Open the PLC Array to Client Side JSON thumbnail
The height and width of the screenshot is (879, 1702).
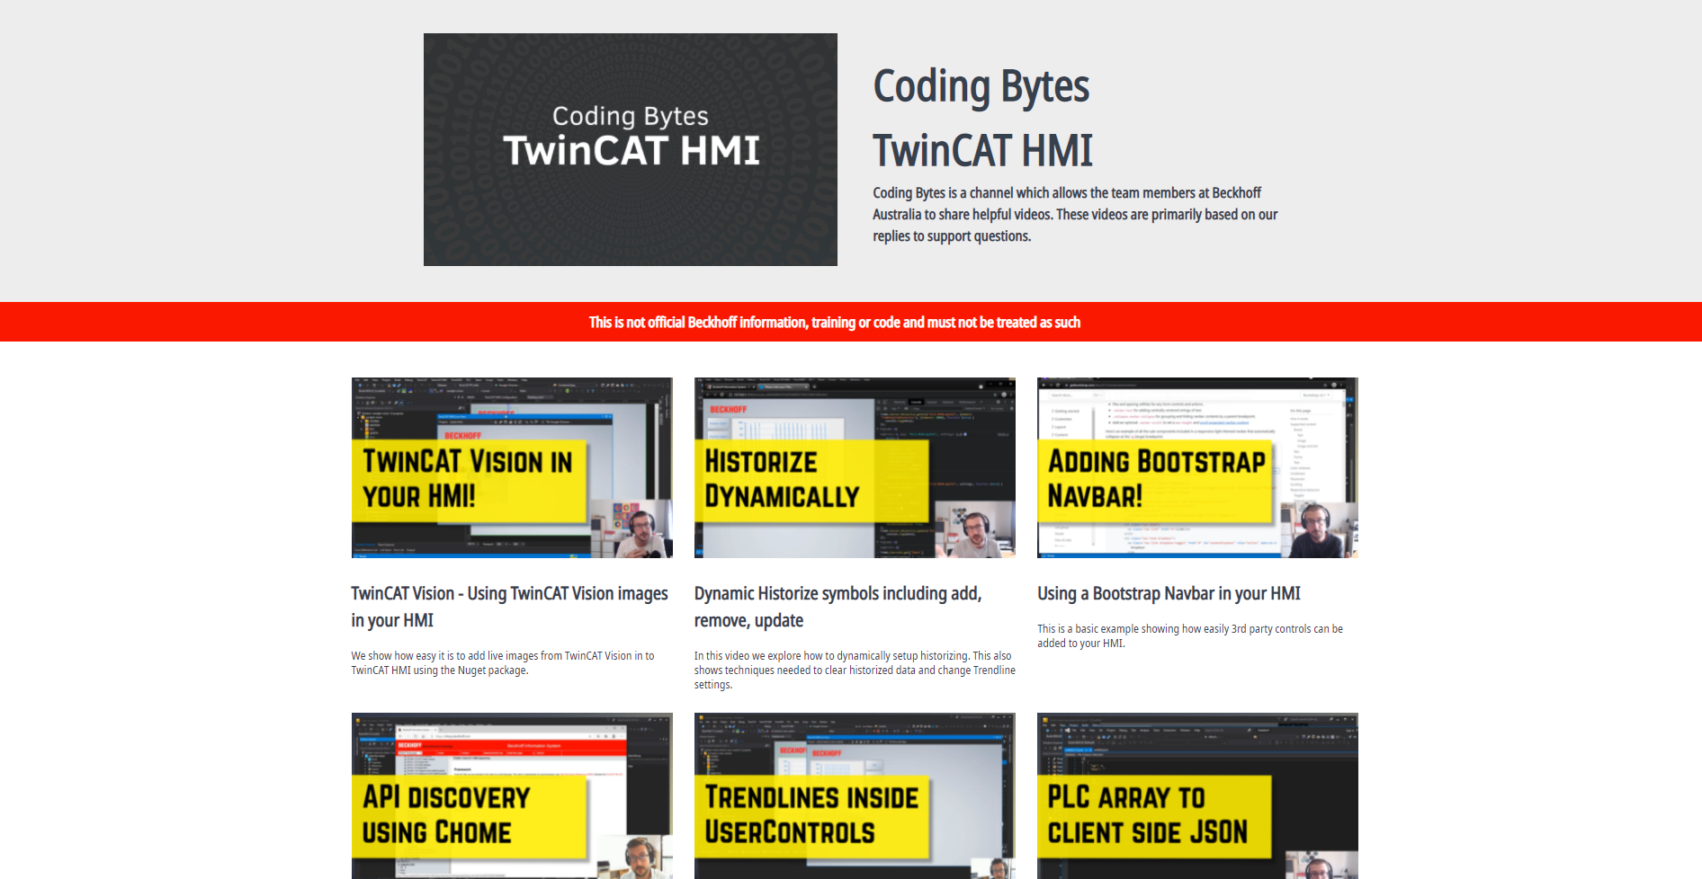[x=1197, y=796]
